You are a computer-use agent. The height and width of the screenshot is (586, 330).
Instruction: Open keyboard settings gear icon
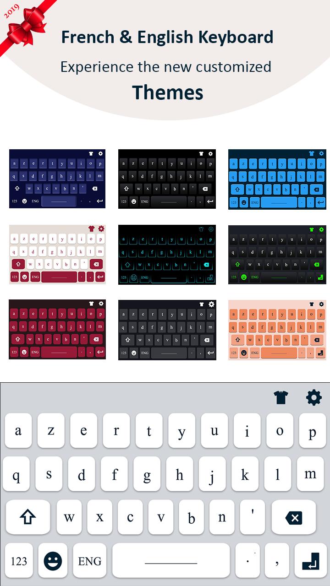pyautogui.click(x=314, y=397)
